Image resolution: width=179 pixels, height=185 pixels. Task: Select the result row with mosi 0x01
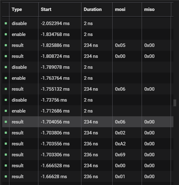[88, 177]
